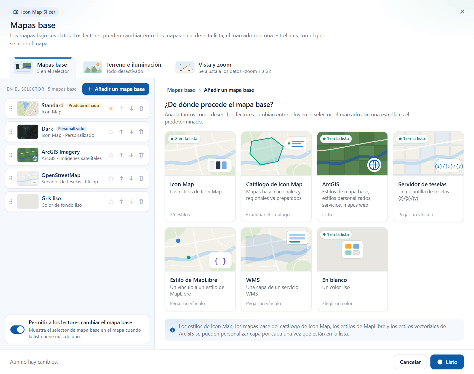Select the ArcGIS source card
Viewport: 474px width, 374px height.
352,177
